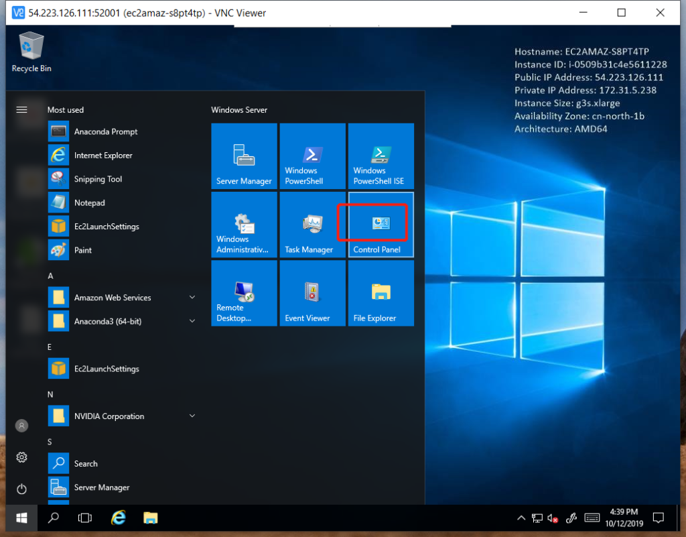Open Windows Administrative Tools tile
This screenshot has height=537, width=686.
[x=244, y=225]
